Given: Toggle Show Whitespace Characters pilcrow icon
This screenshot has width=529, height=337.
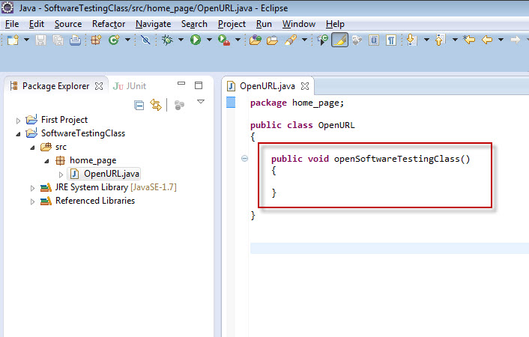Looking at the screenshot, I should click(x=391, y=40).
